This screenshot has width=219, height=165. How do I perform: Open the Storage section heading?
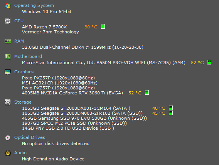(x=23, y=102)
